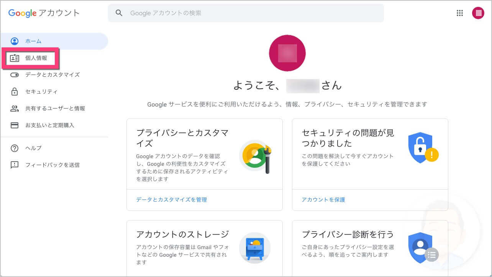This screenshot has height=277, width=492.
Task: Click the ヘルプ question mark icon
Action: click(15, 148)
